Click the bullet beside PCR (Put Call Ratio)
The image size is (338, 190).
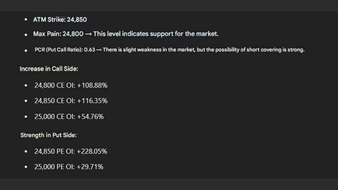[26, 50]
